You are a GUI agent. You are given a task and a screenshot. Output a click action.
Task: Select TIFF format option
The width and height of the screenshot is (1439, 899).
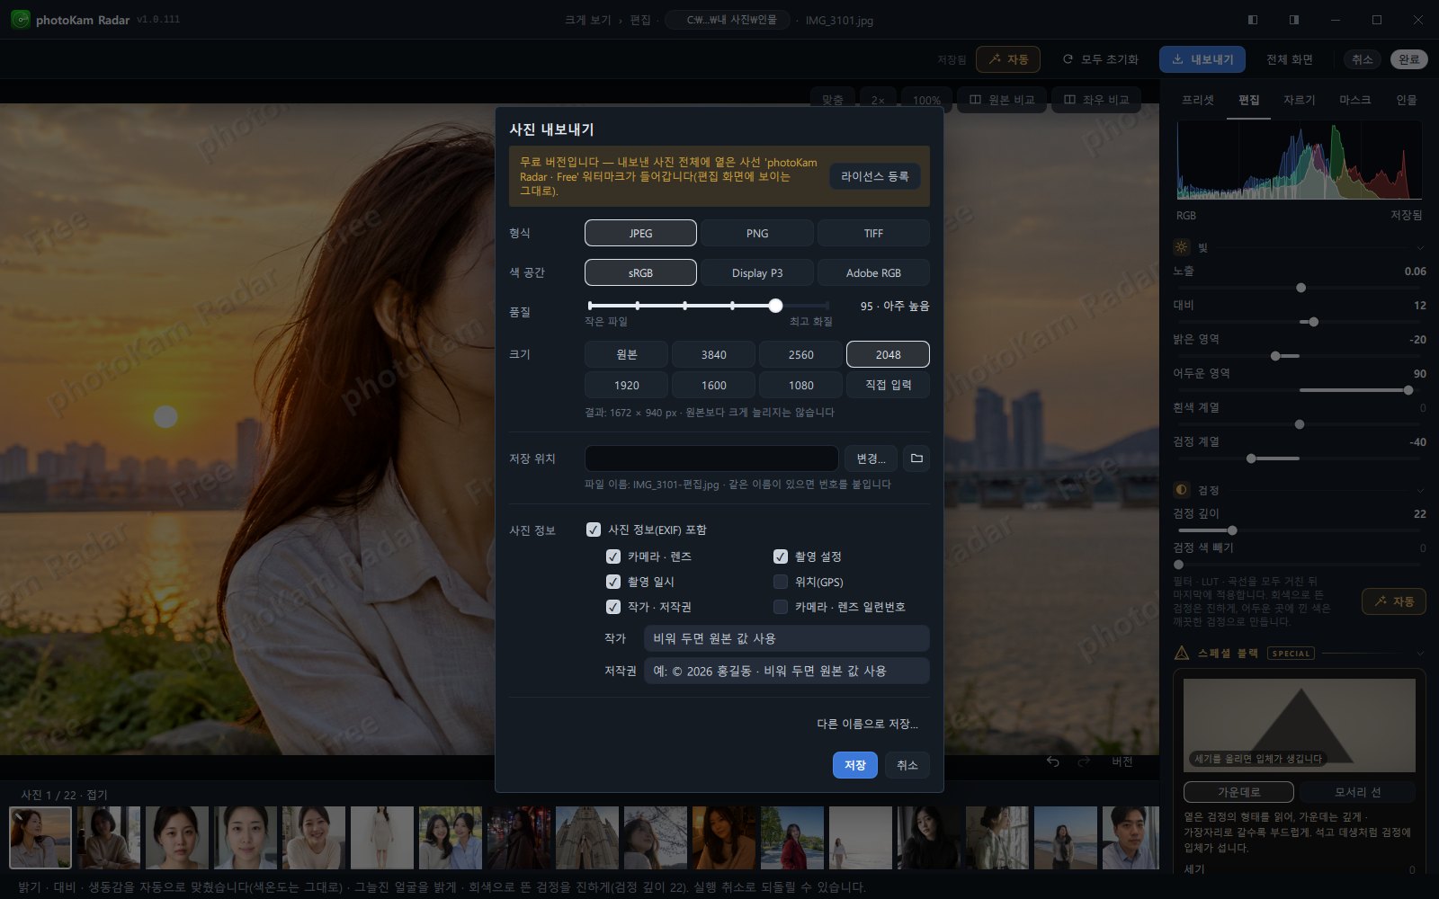click(873, 233)
